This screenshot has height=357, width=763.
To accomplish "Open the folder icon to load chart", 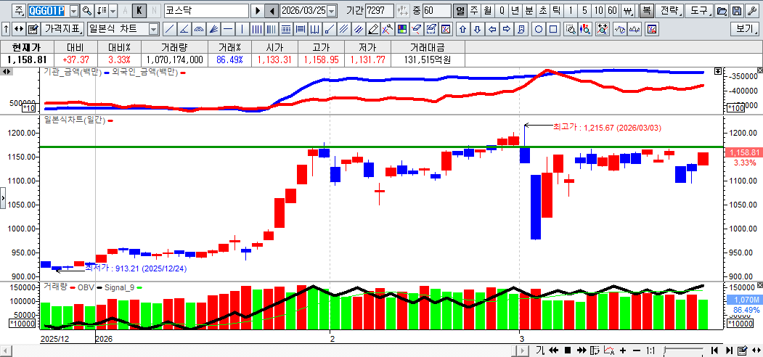I will (x=722, y=11).
